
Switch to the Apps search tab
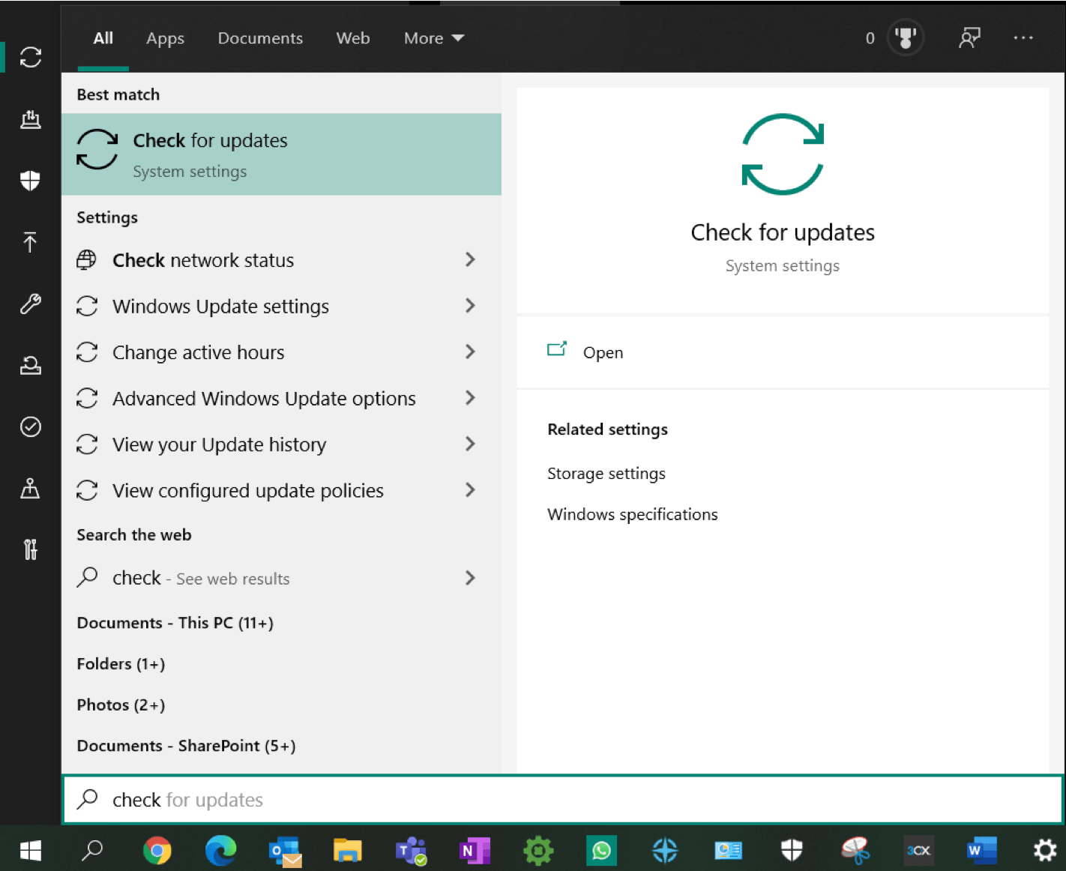click(x=165, y=37)
